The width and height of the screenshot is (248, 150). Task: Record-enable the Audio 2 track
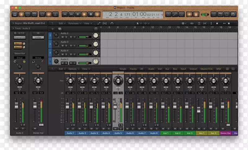click(71, 37)
